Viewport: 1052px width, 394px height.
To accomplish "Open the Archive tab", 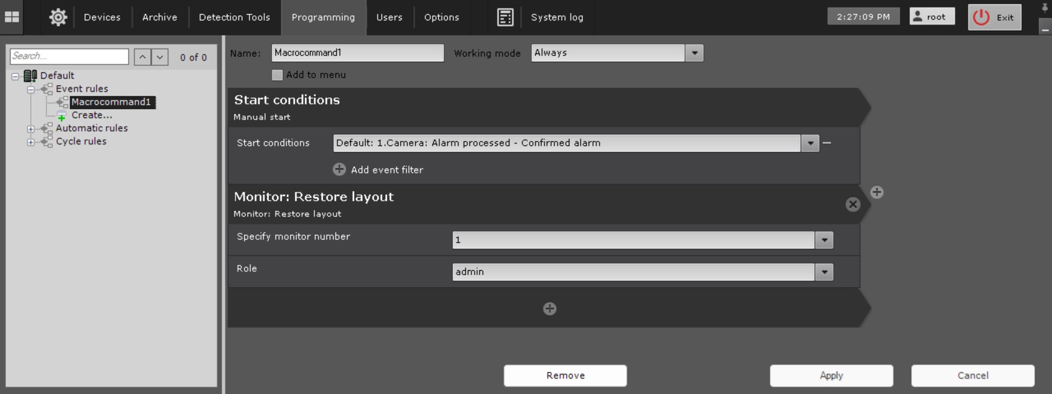I will point(159,18).
